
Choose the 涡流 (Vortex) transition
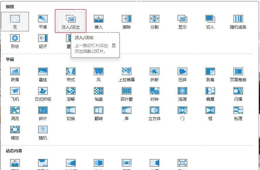tap(15, 113)
